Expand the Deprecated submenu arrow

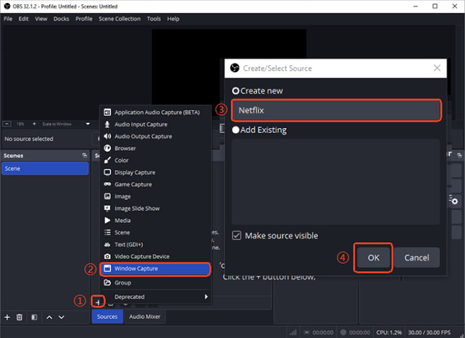tap(206, 297)
